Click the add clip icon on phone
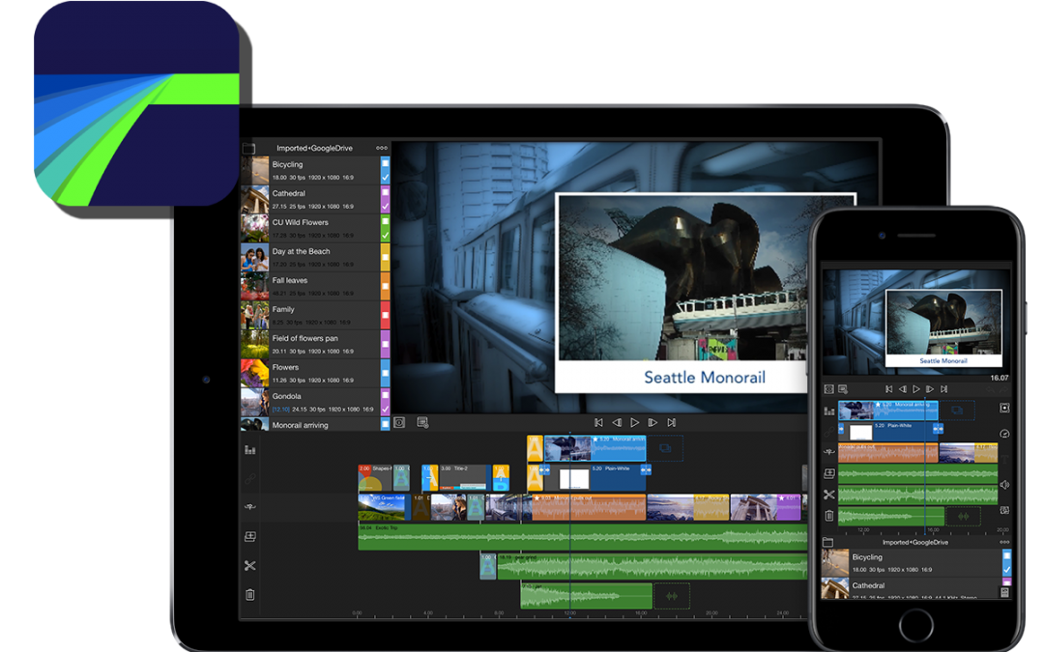The image size is (1044, 652). point(829,473)
